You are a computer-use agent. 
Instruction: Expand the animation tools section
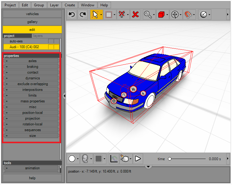pos(31,168)
